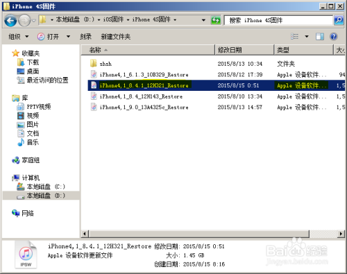This screenshot has height=274, width=347.
Task: Toggle the preview pane icon
Action: (x=320, y=37)
